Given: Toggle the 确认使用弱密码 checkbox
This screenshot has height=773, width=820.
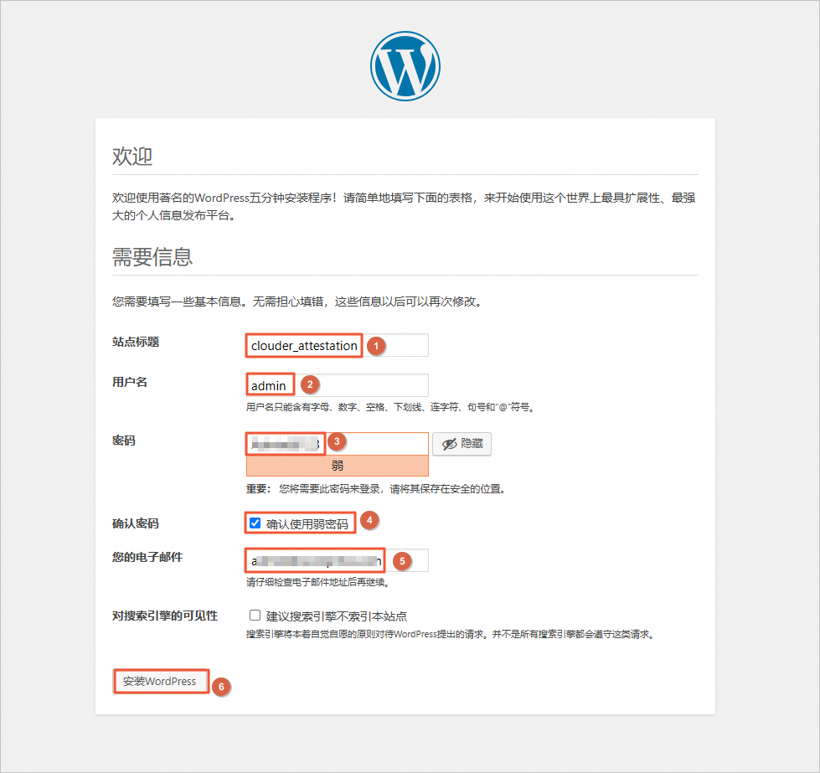Looking at the screenshot, I should coord(255,523).
